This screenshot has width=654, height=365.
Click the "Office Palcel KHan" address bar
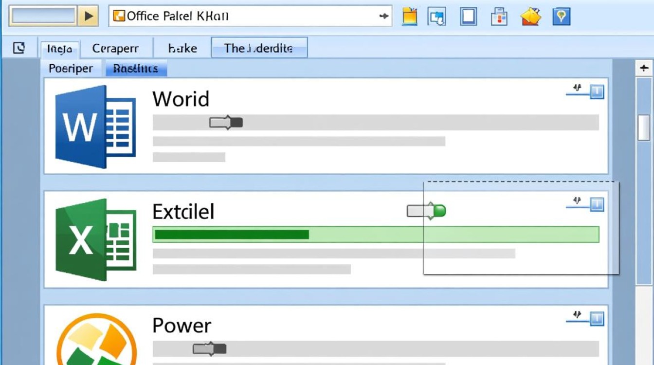click(x=250, y=16)
